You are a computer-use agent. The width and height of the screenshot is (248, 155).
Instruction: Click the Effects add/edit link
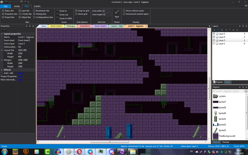(x=21, y=73)
